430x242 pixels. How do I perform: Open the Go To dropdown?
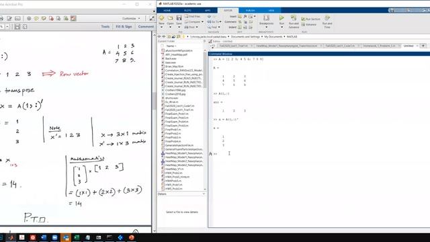214,22
